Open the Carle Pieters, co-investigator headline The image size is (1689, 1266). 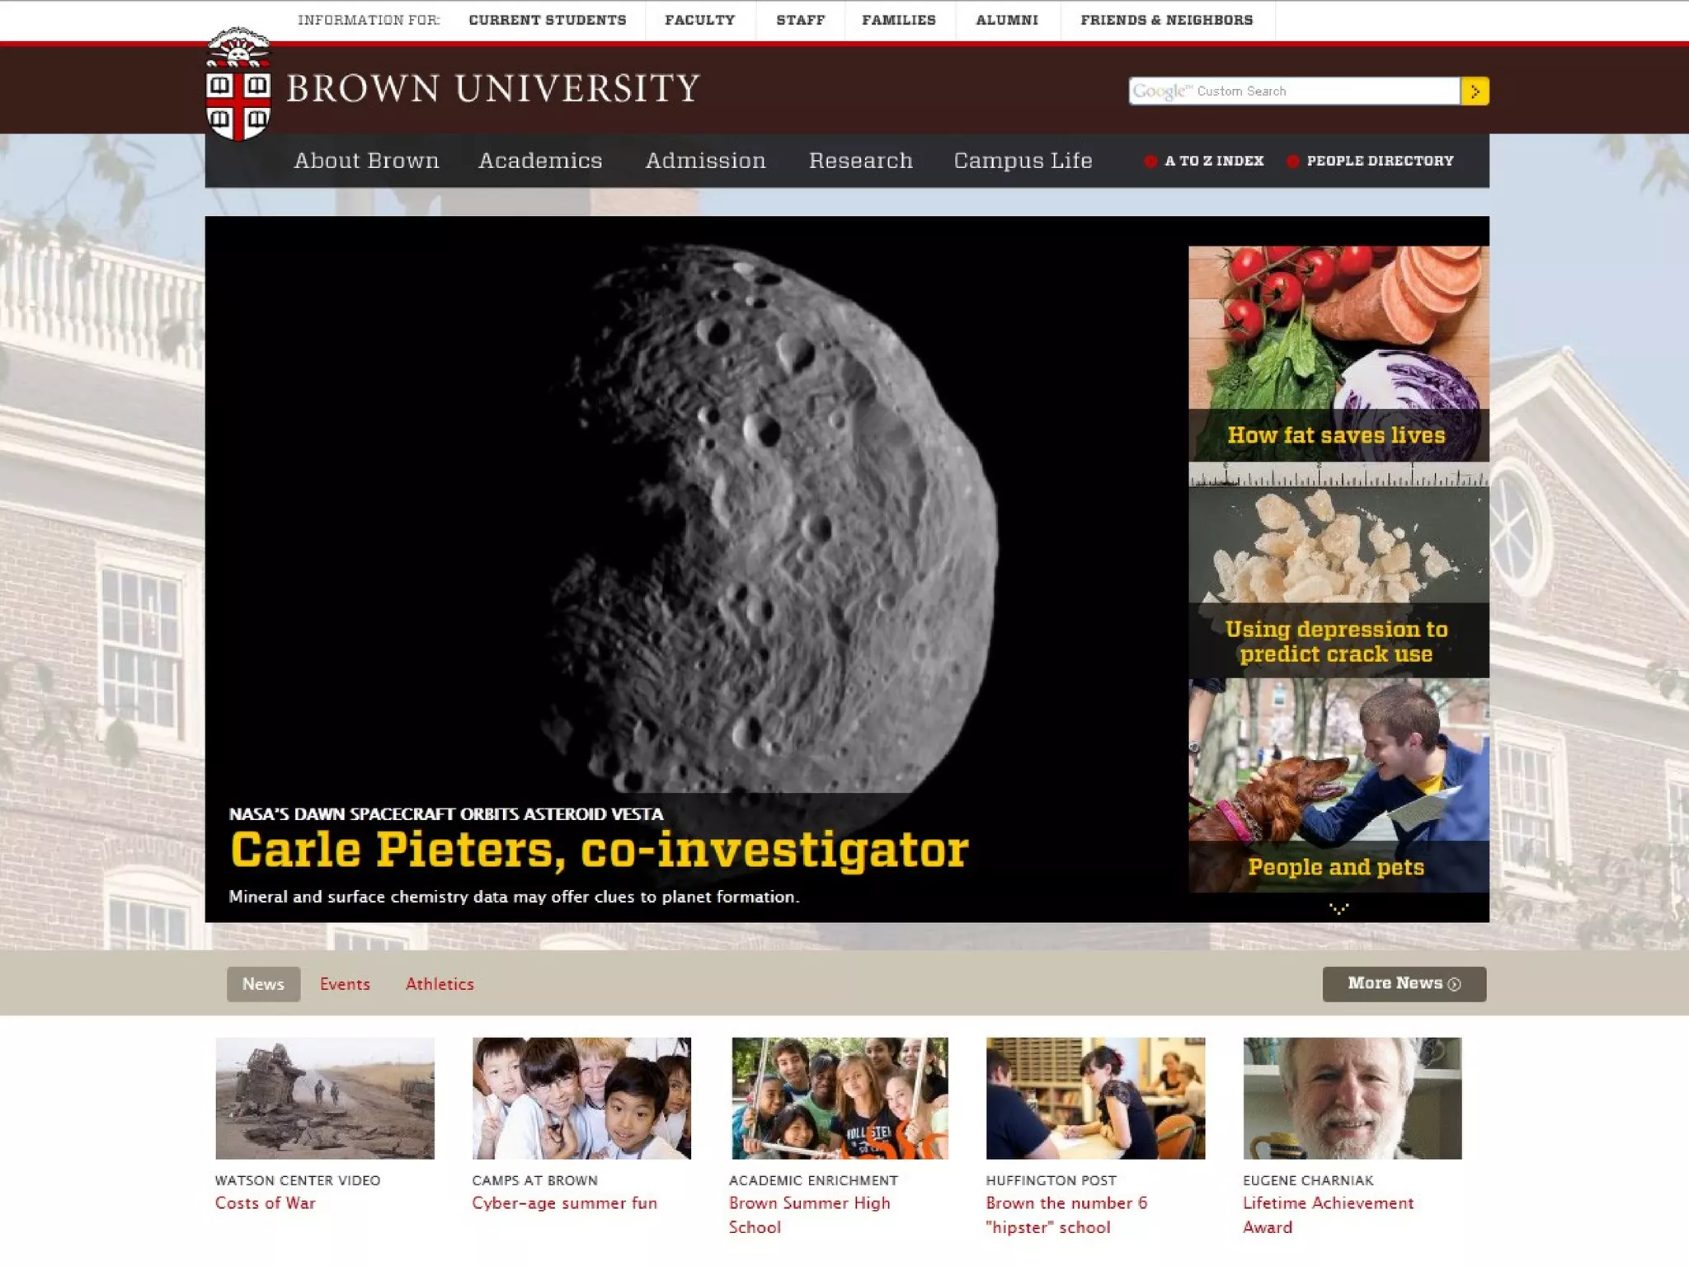(599, 851)
